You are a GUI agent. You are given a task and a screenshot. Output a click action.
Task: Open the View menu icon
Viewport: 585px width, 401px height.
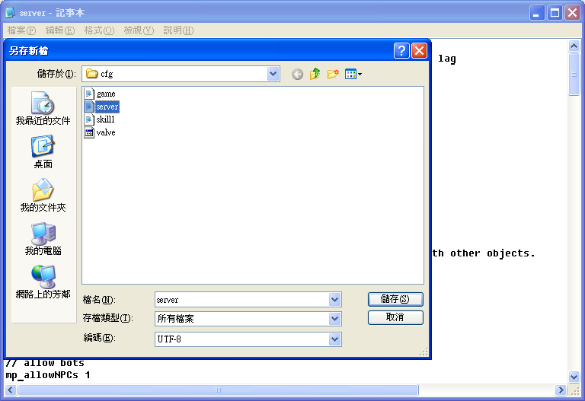pos(353,74)
